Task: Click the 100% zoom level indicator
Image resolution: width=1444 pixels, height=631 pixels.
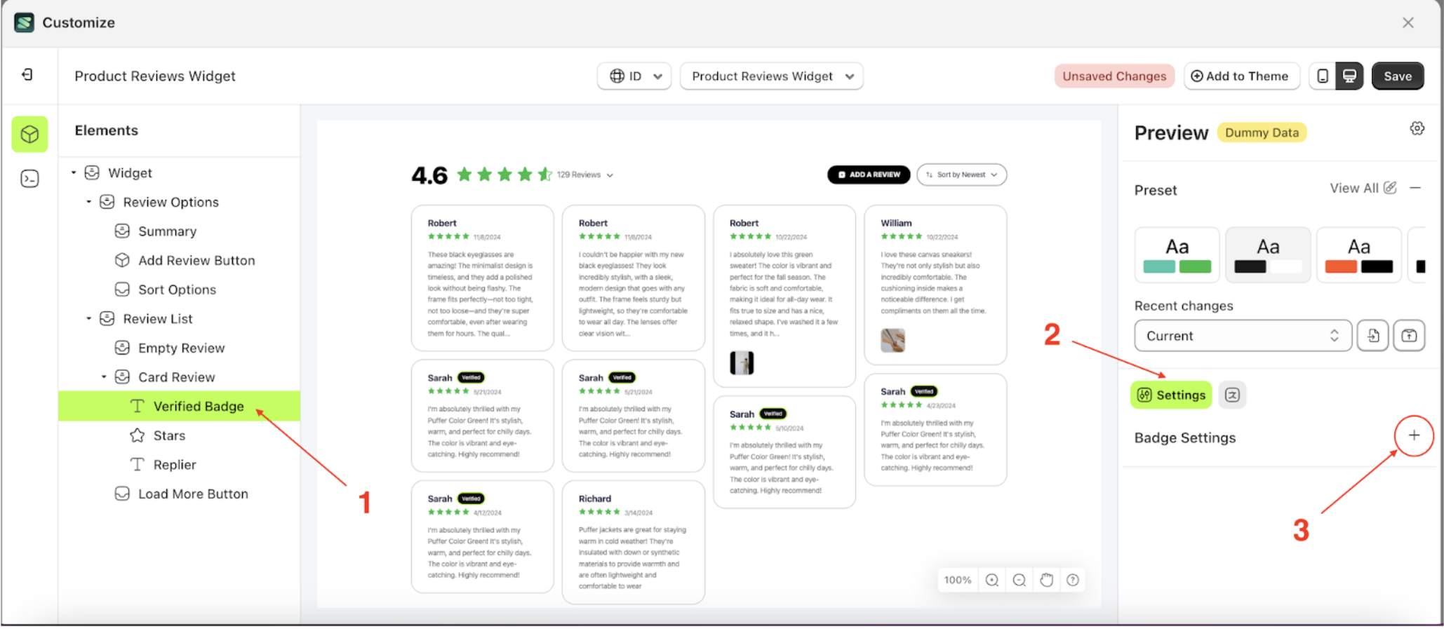Action: coord(956,580)
